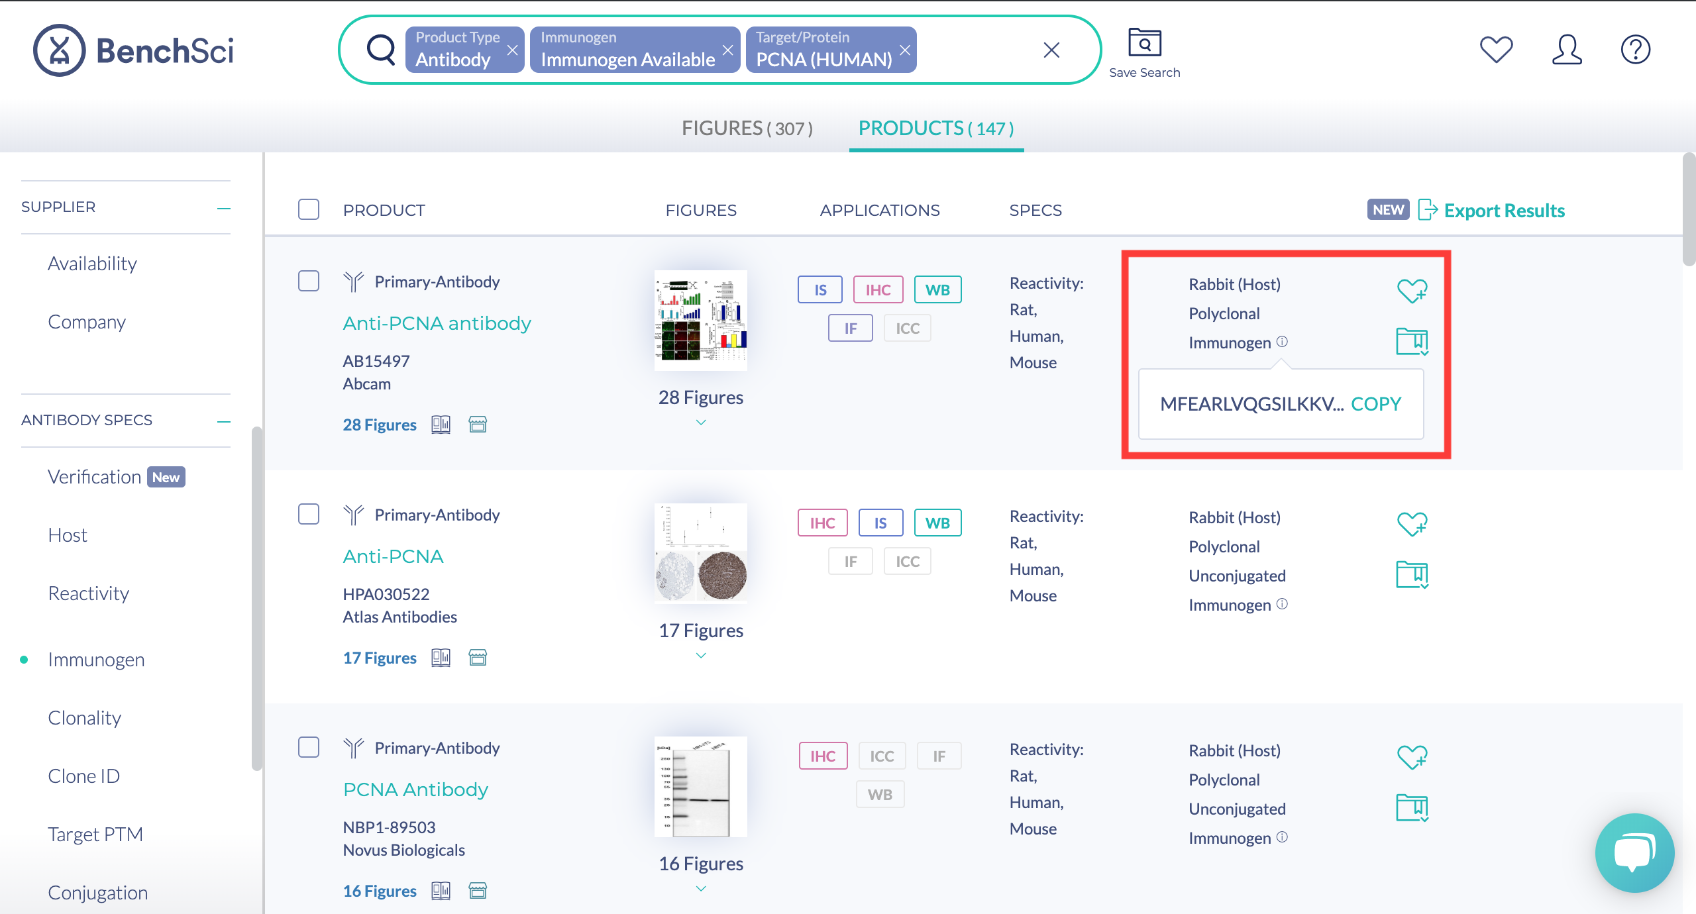The image size is (1696, 914).
Task: Open the user account profile icon
Action: tap(1567, 50)
